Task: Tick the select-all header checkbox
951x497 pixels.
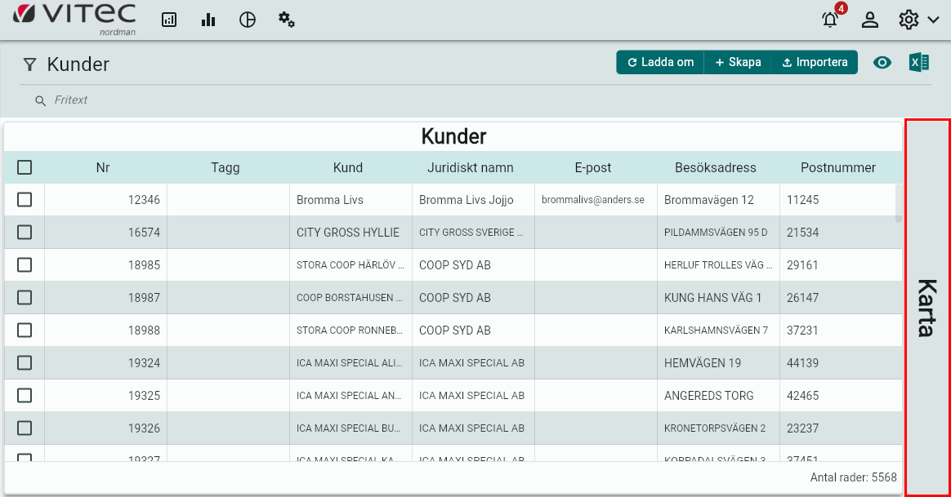Action: point(25,167)
